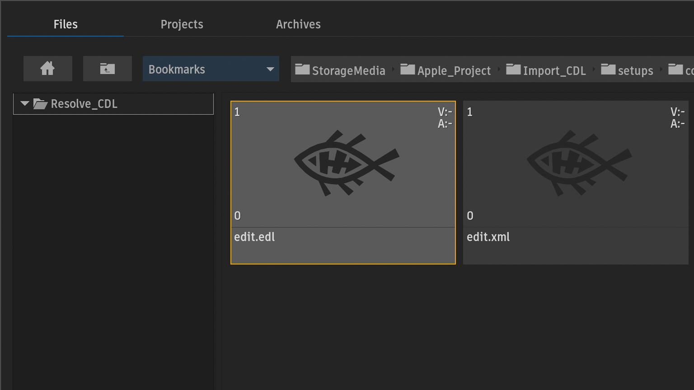Image resolution: width=694 pixels, height=390 pixels.
Task: Click the V:- A:- indicator on edit.xml
Action: tap(677, 118)
